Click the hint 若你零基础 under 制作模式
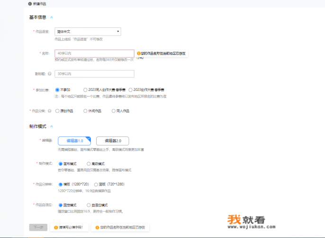325x238 pixels. (95, 170)
